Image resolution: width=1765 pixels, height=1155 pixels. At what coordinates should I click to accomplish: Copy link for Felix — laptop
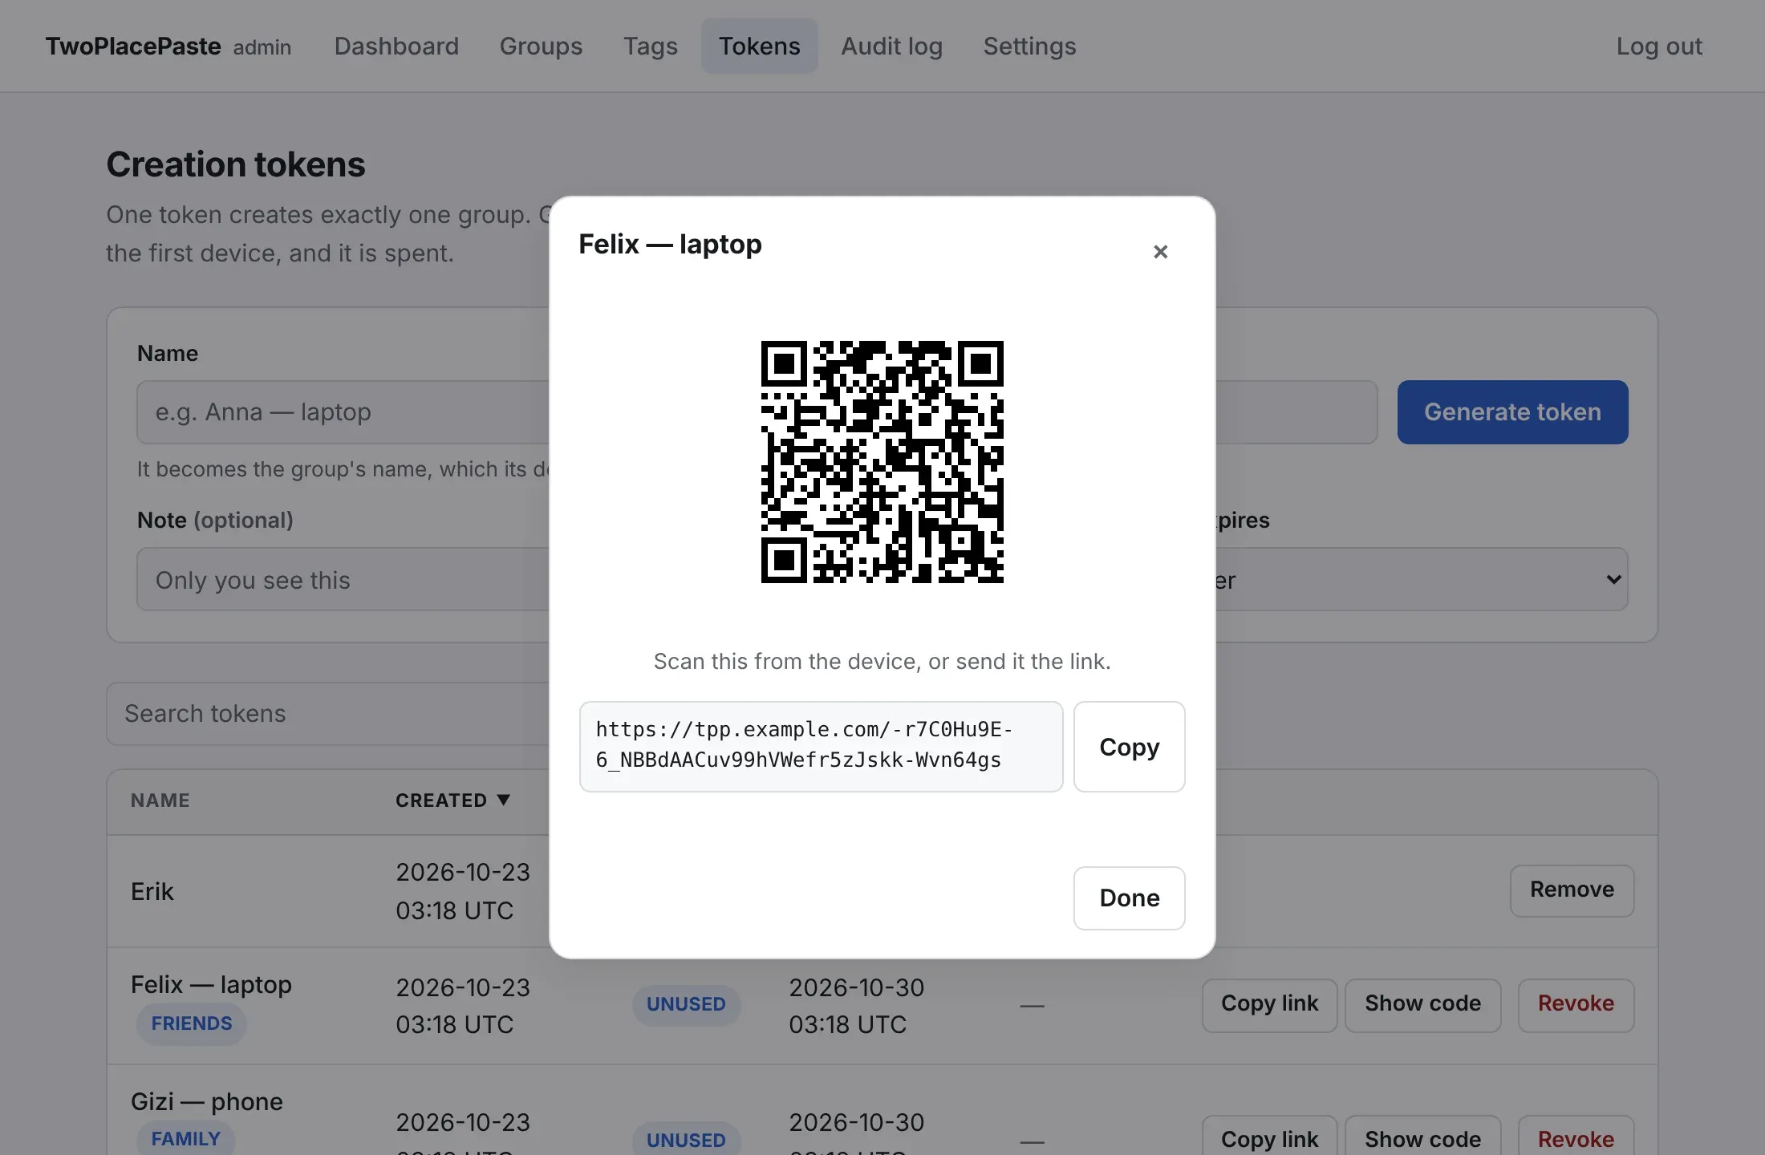coord(1269,1004)
